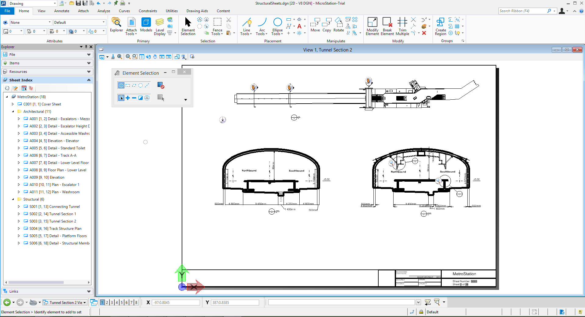Click the Zoom Out icon in view toolbar
585x317 pixels.
[x=128, y=57]
